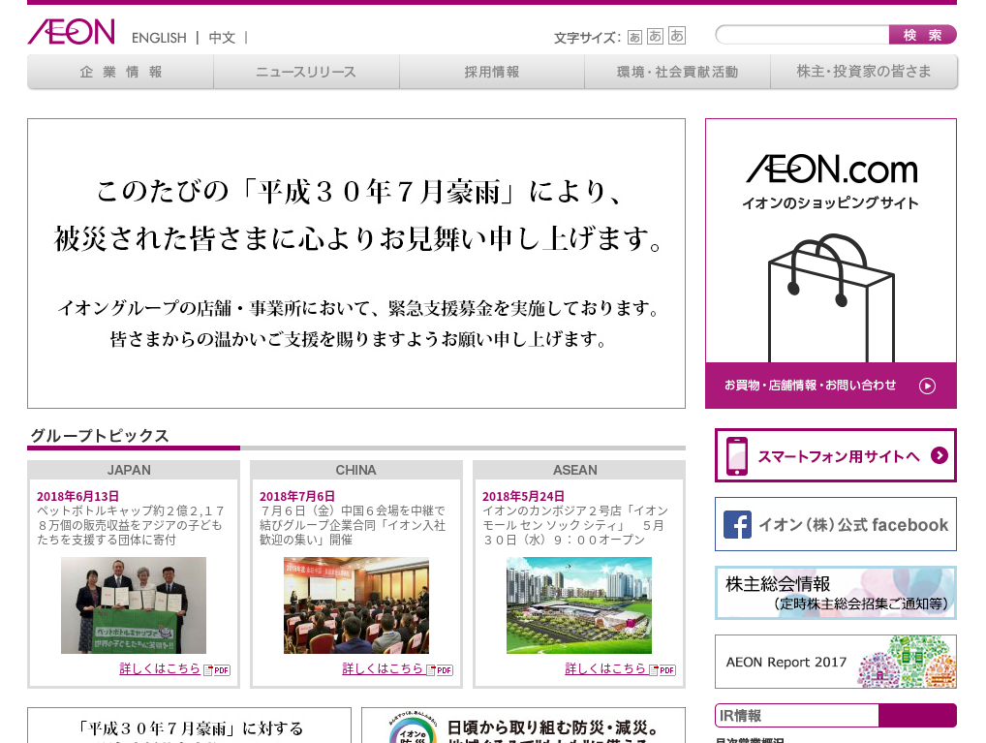Open 詳しくはこちら link in ASEAN card
The image size is (986, 743).
pyautogui.click(x=605, y=668)
